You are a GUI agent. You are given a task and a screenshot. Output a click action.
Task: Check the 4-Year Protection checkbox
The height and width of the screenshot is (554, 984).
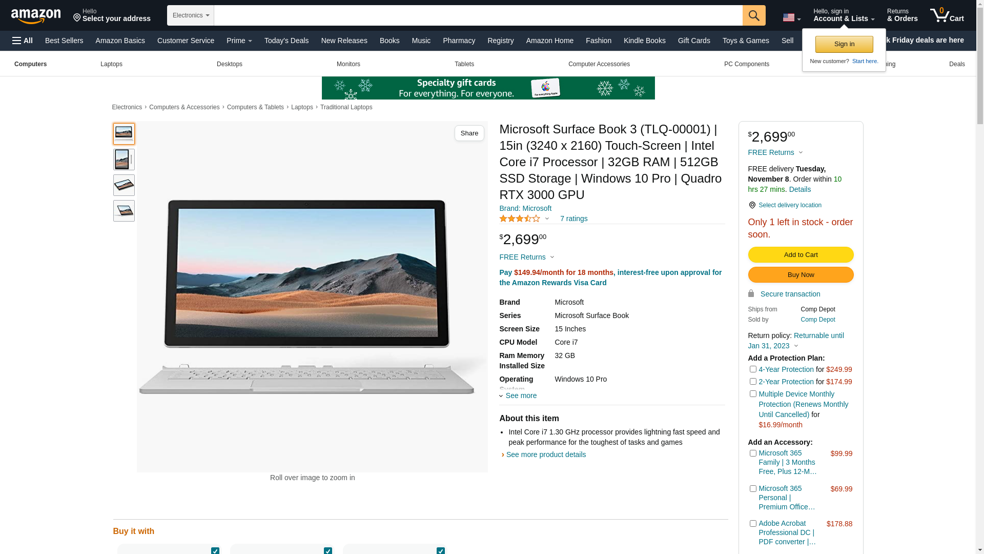(753, 369)
